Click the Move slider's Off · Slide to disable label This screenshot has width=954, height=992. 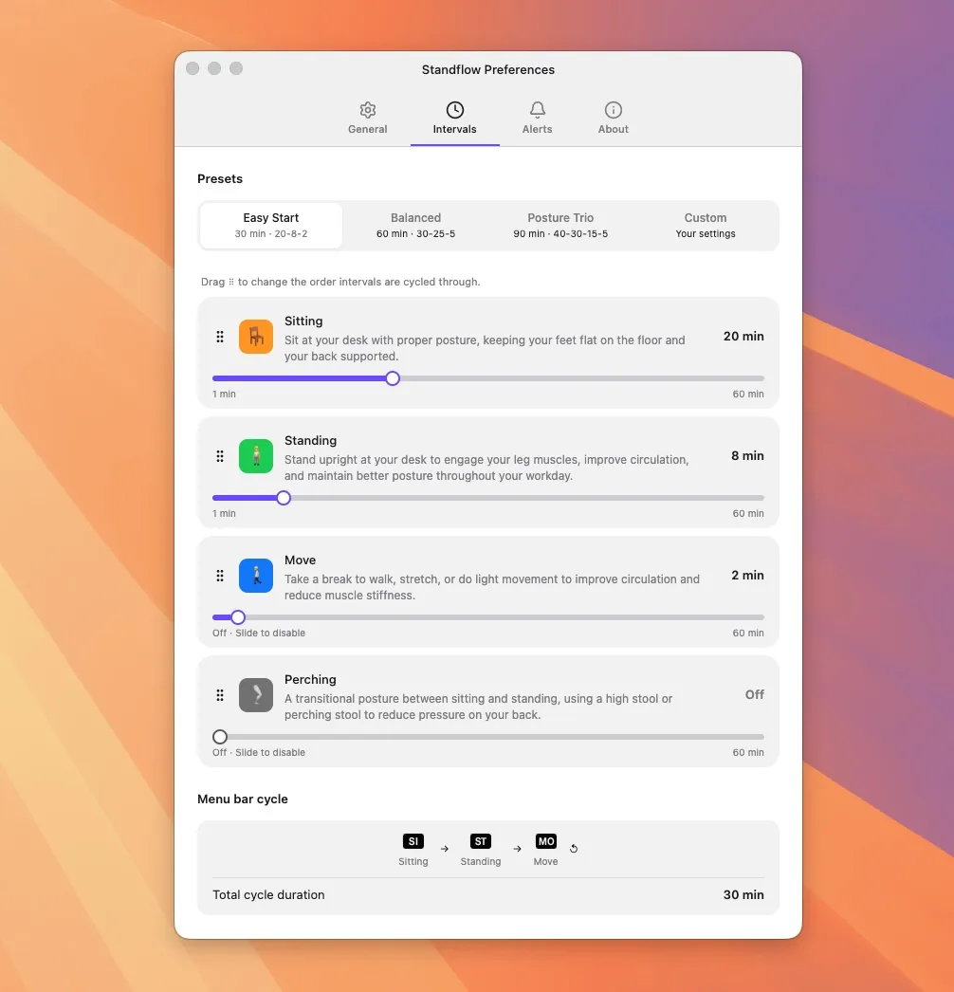pyautogui.click(x=259, y=633)
